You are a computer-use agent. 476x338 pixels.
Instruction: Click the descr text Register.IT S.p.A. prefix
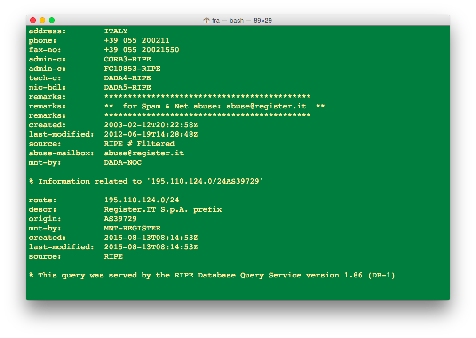click(x=163, y=209)
